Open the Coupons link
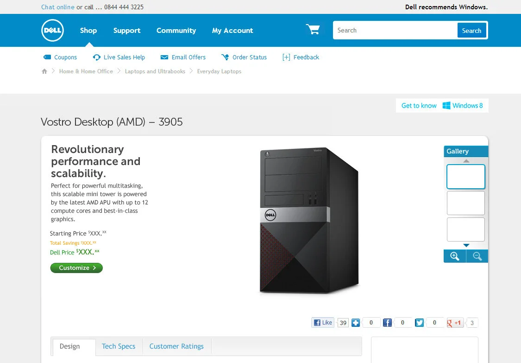 (x=65, y=57)
